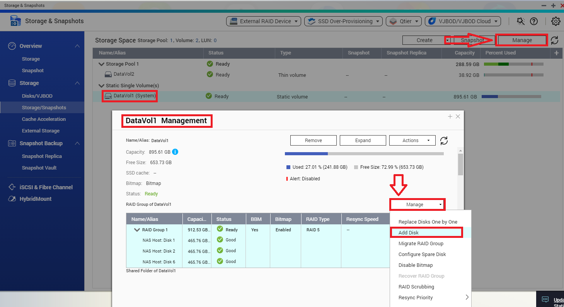Collapse the RAID Group 1 row
The height and width of the screenshot is (307, 564).
(137, 230)
